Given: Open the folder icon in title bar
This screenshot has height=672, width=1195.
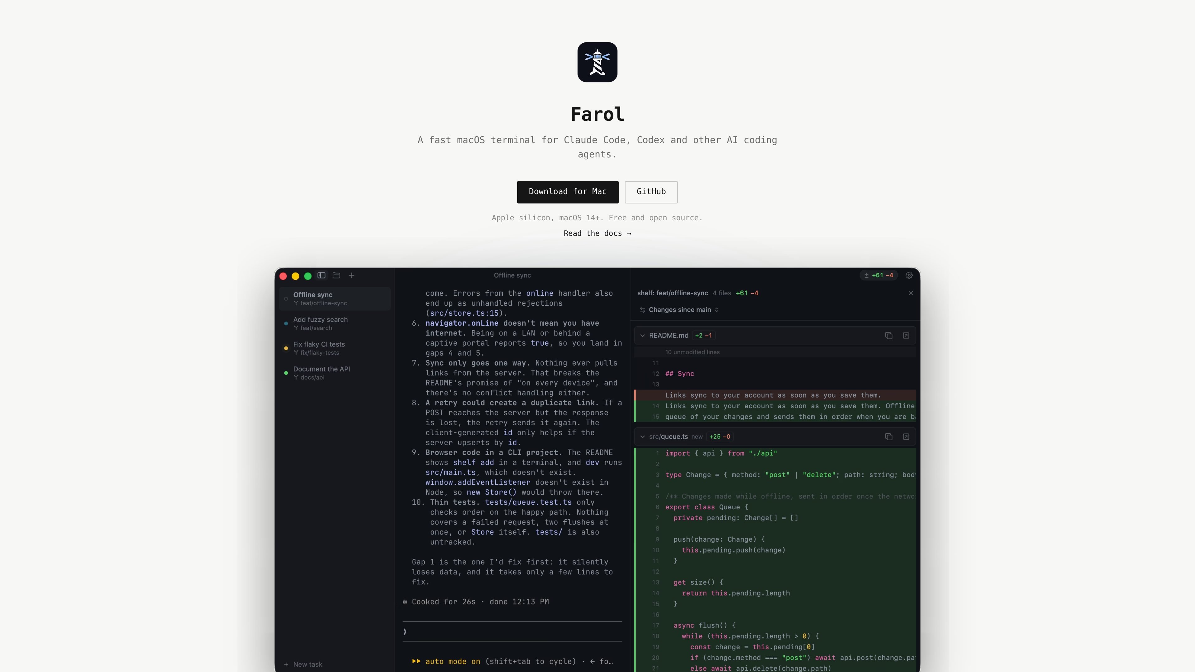Looking at the screenshot, I should [x=336, y=275].
